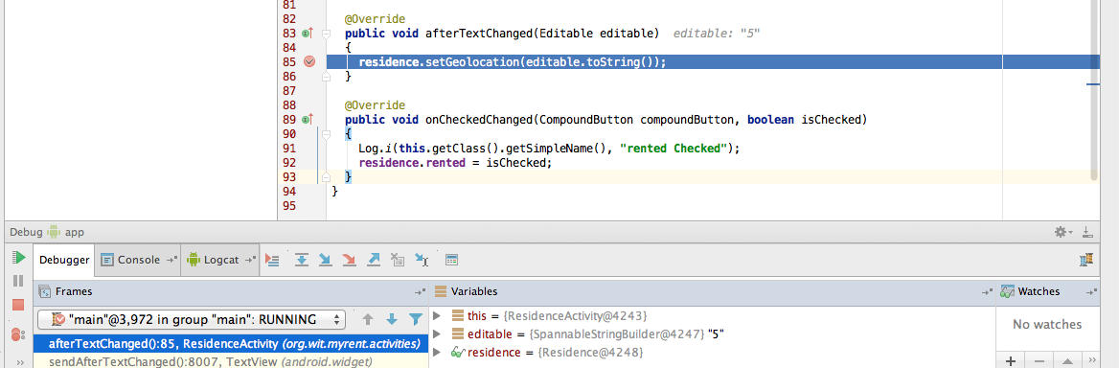Image resolution: width=1119 pixels, height=368 pixels.
Task: Expand the 'residence' variable node
Action: pos(438,353)
